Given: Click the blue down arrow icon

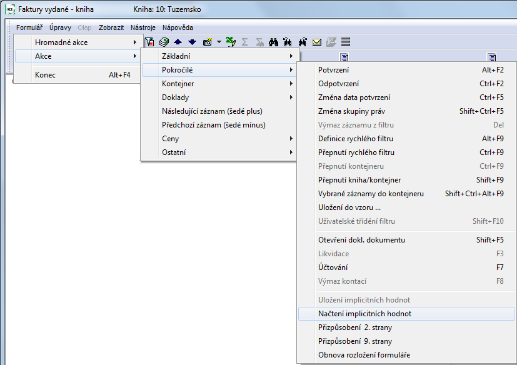Looking at the screenshot, I should (192, 42).
